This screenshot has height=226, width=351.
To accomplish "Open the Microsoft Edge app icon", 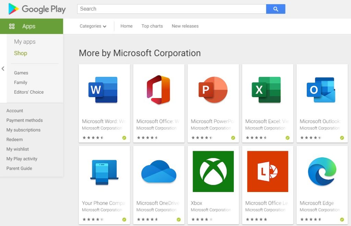I will pos(322,171).
